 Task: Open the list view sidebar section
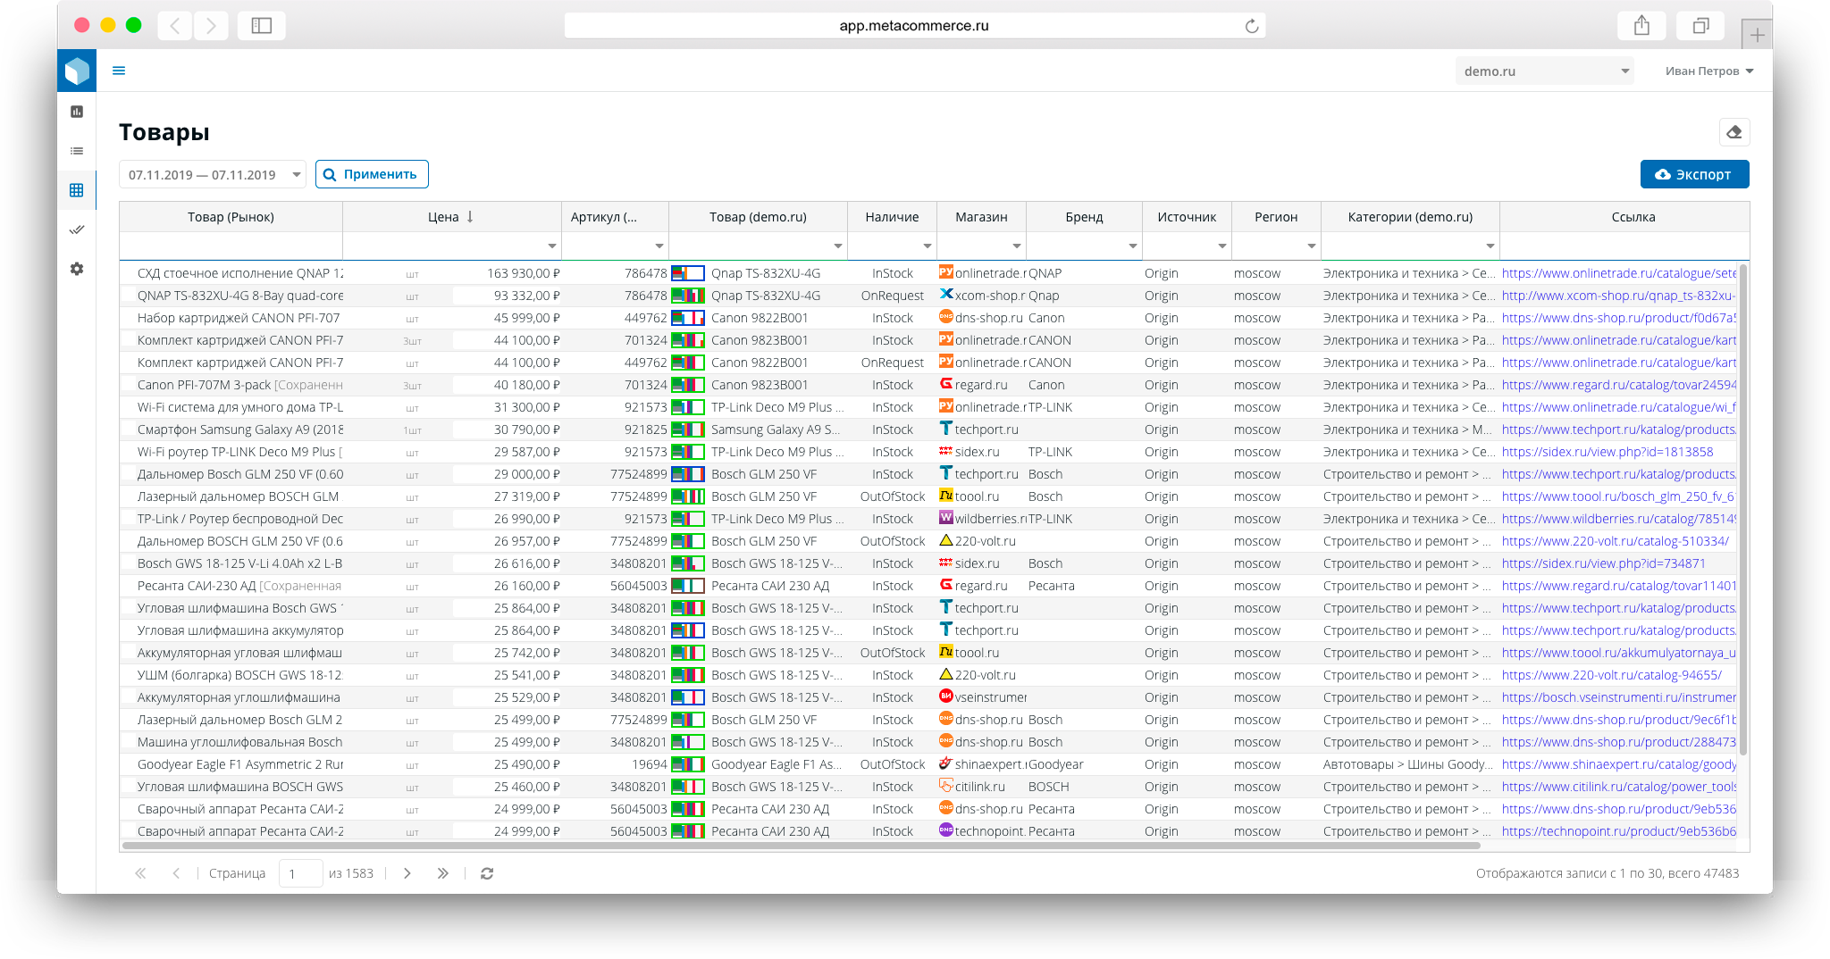pos(77,151)
